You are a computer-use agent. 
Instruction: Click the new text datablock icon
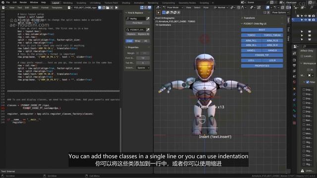coord(104,8)
